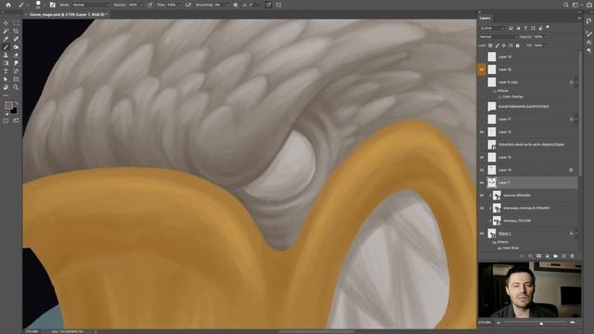Viewport: 594px width, 334px height.
Task: Open the Edit Toolbar three-dots button
Action: [x=6, y=95]
